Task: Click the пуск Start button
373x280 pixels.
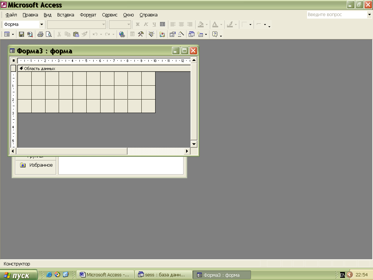Action: [x=19, y=275]
